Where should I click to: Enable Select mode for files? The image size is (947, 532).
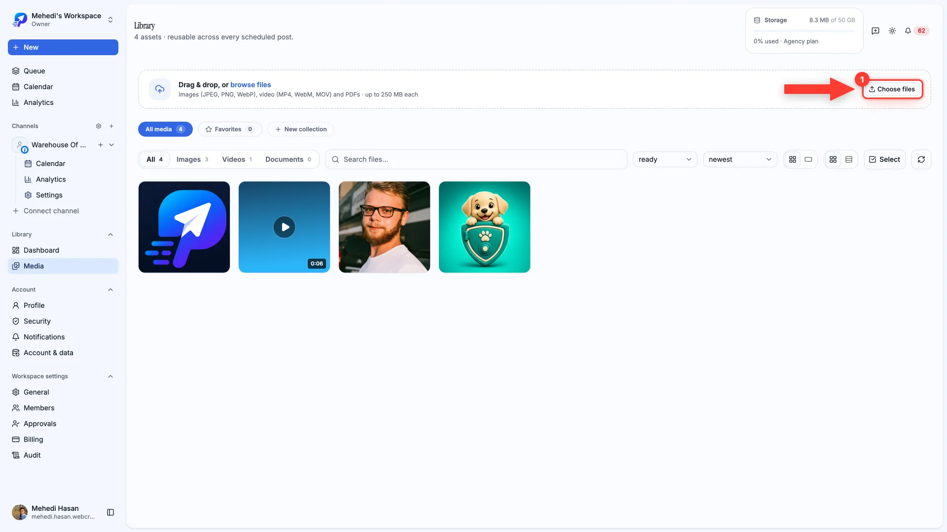point(884,160)
